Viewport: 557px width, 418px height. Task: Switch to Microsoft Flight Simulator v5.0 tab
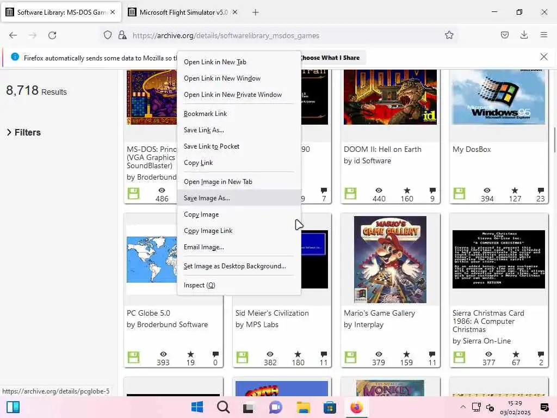pyautogui.click(x=183, y=12)
